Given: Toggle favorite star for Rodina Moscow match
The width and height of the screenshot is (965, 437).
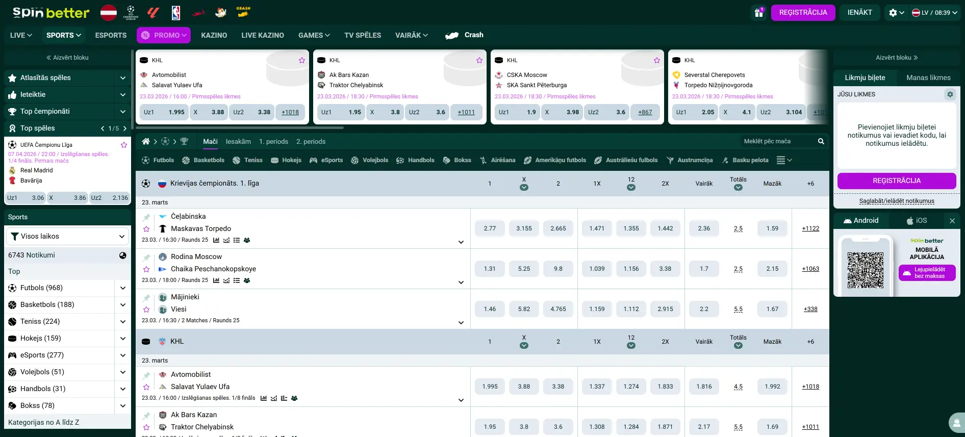Looking at the screenshot, I should [x=146, y=269].
